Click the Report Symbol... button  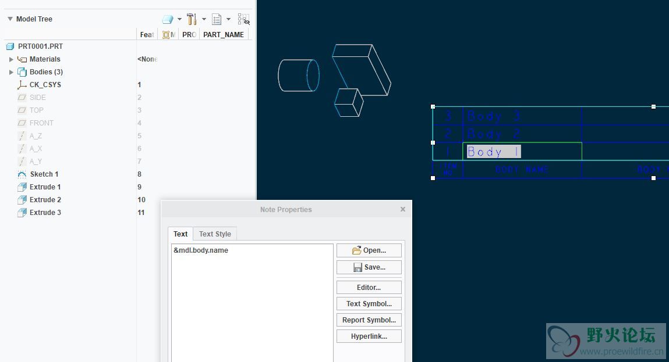[369, 320]
